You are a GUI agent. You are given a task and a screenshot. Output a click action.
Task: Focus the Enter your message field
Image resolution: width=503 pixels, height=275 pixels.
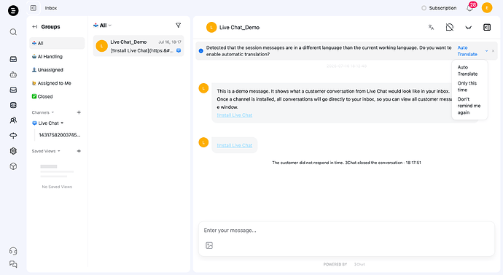click(x=346, y=231)
